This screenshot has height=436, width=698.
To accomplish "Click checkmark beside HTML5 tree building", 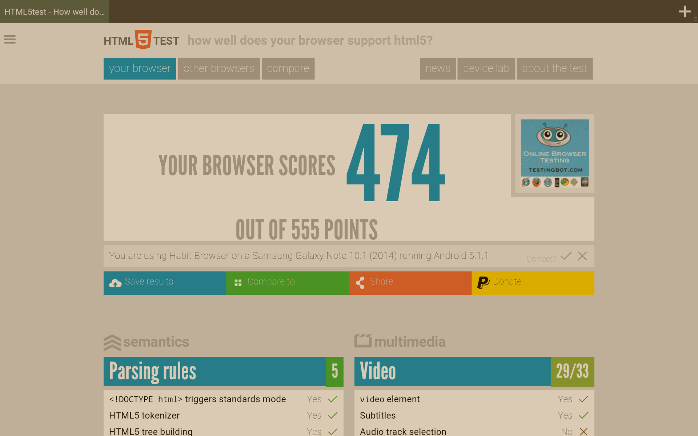I will (x=333, y=432).
